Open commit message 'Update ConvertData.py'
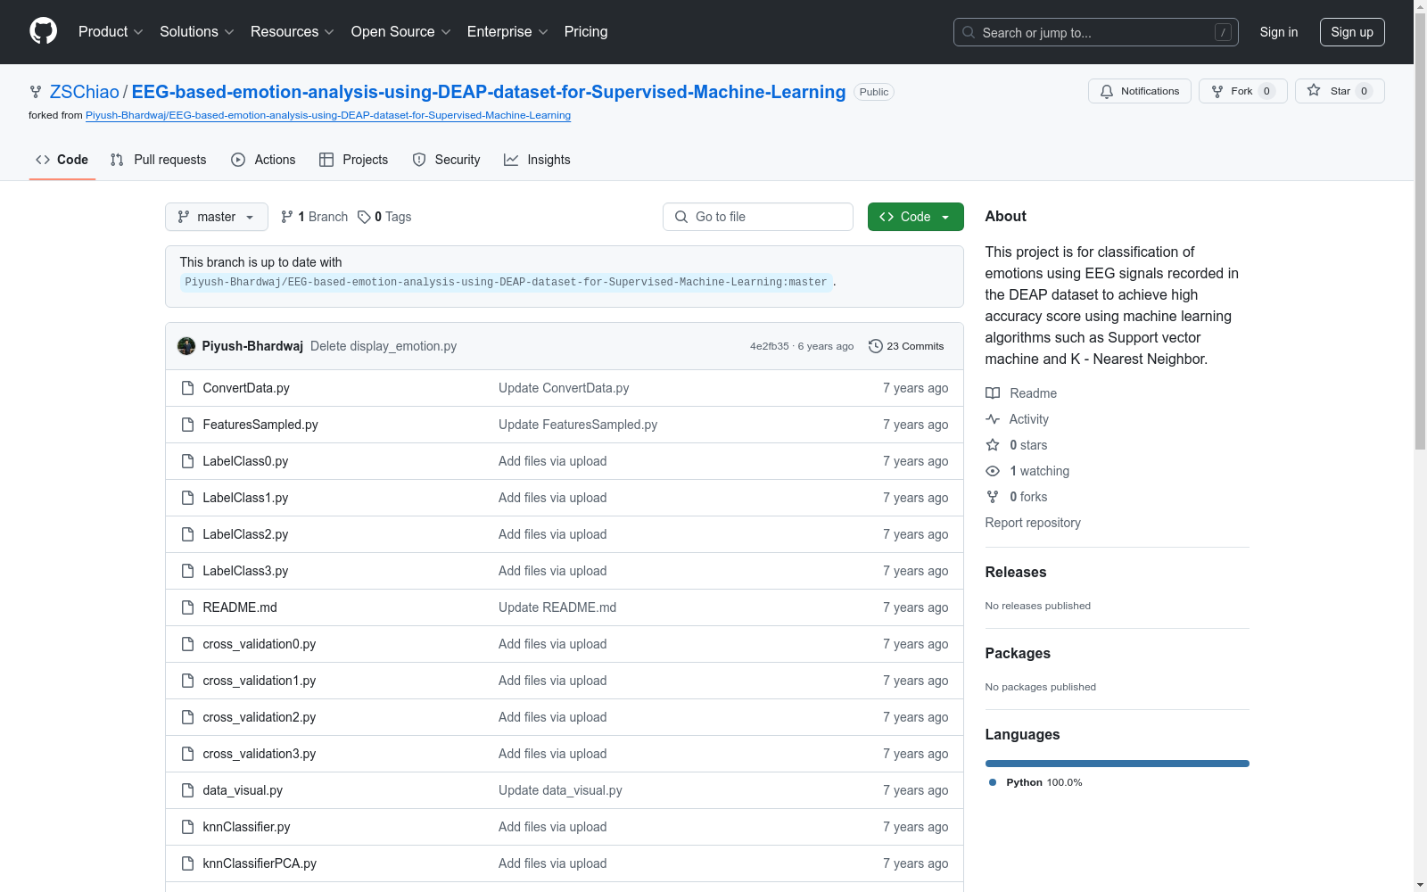1427x892 pixels. pyautogui.click(x=564, y=388)
